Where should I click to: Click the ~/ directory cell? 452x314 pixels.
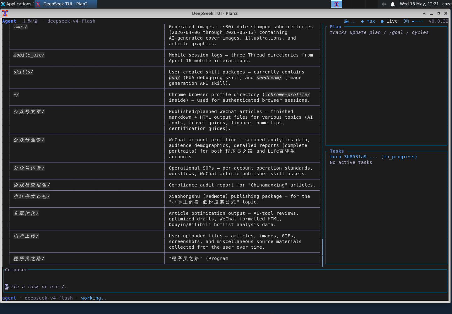tap(87, 97)
